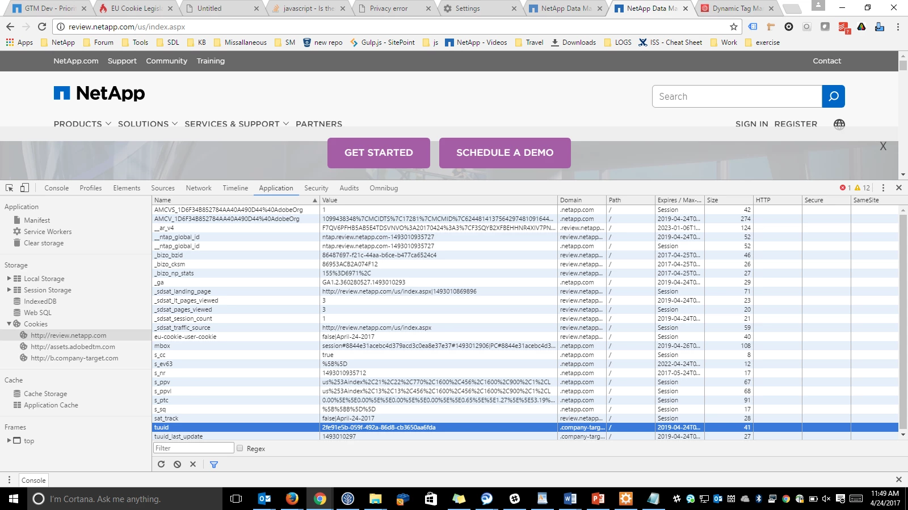Select the mbox cookie row
Screen dimensions: 908x510
point(525,346)
